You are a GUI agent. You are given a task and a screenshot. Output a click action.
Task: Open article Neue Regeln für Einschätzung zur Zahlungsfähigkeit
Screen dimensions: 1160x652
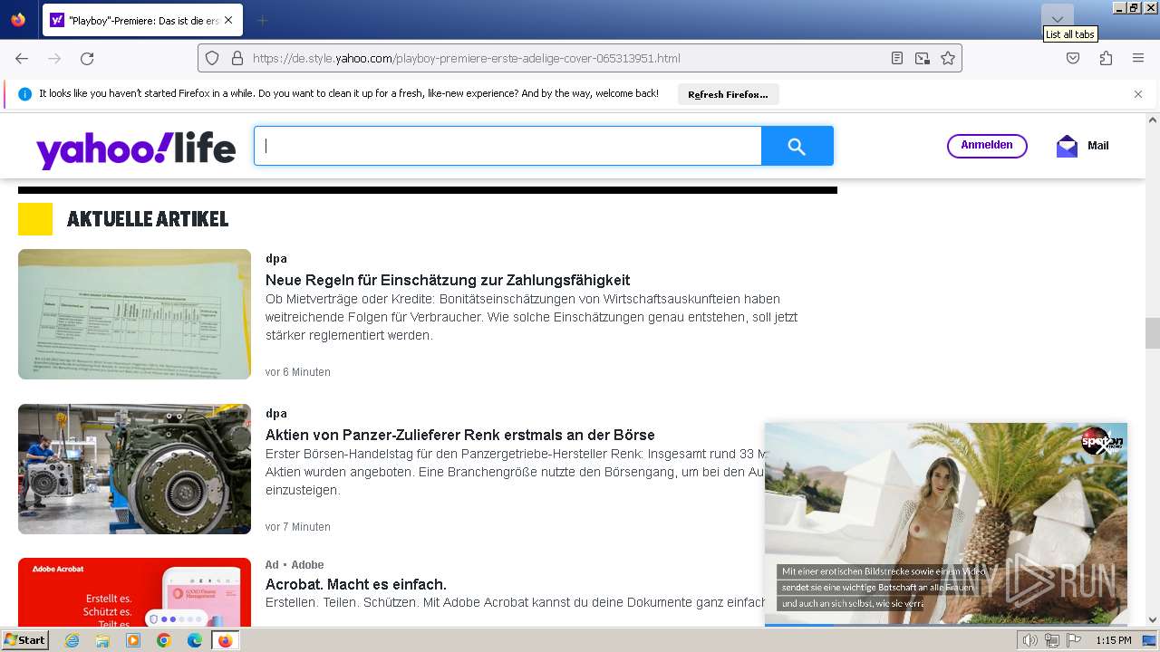click(448, 280)
